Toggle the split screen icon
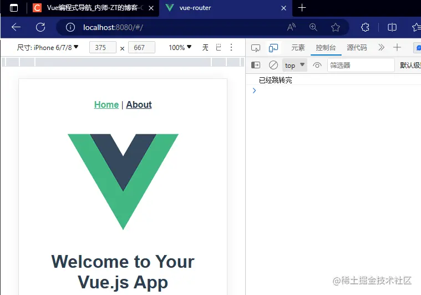 [392, 27]
